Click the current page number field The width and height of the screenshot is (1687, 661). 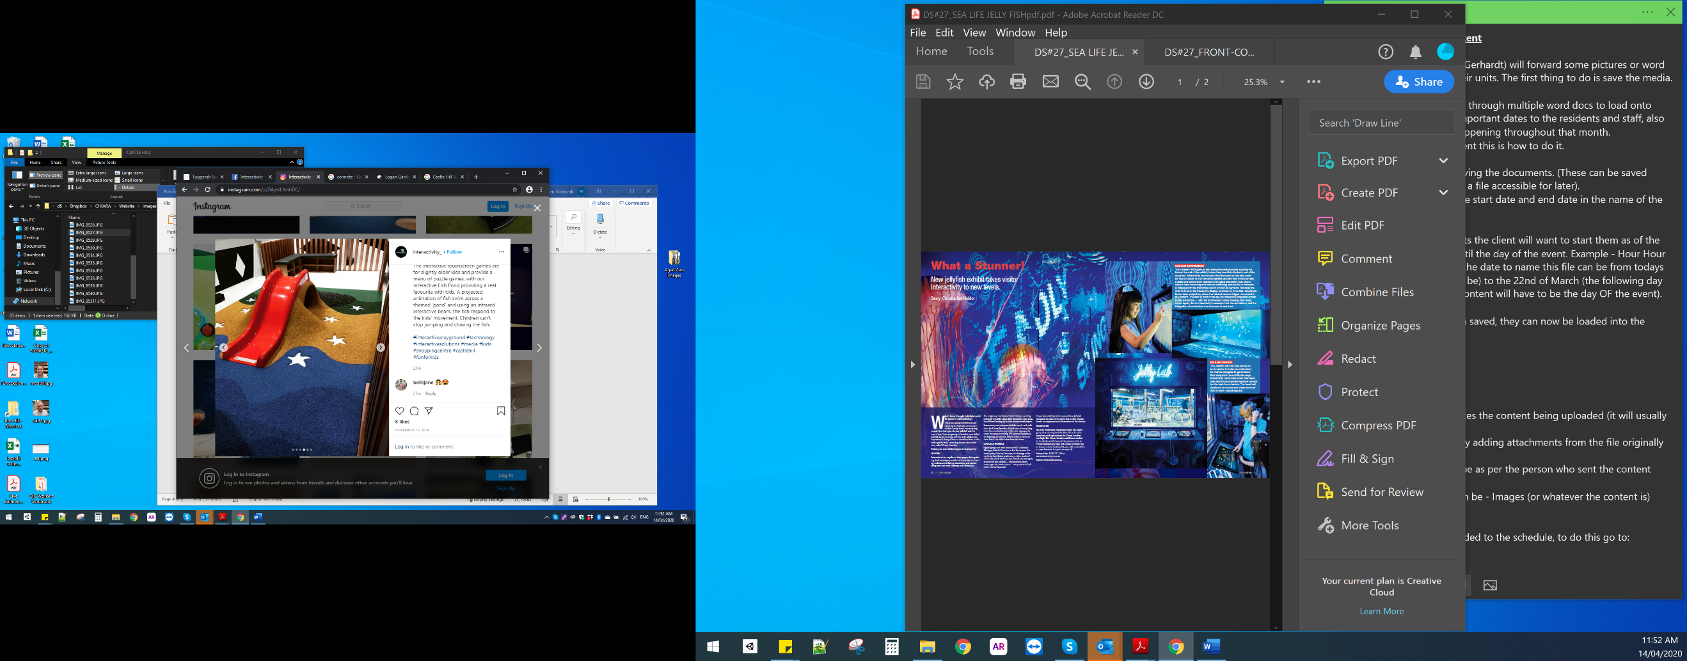tap(1180, 82)
